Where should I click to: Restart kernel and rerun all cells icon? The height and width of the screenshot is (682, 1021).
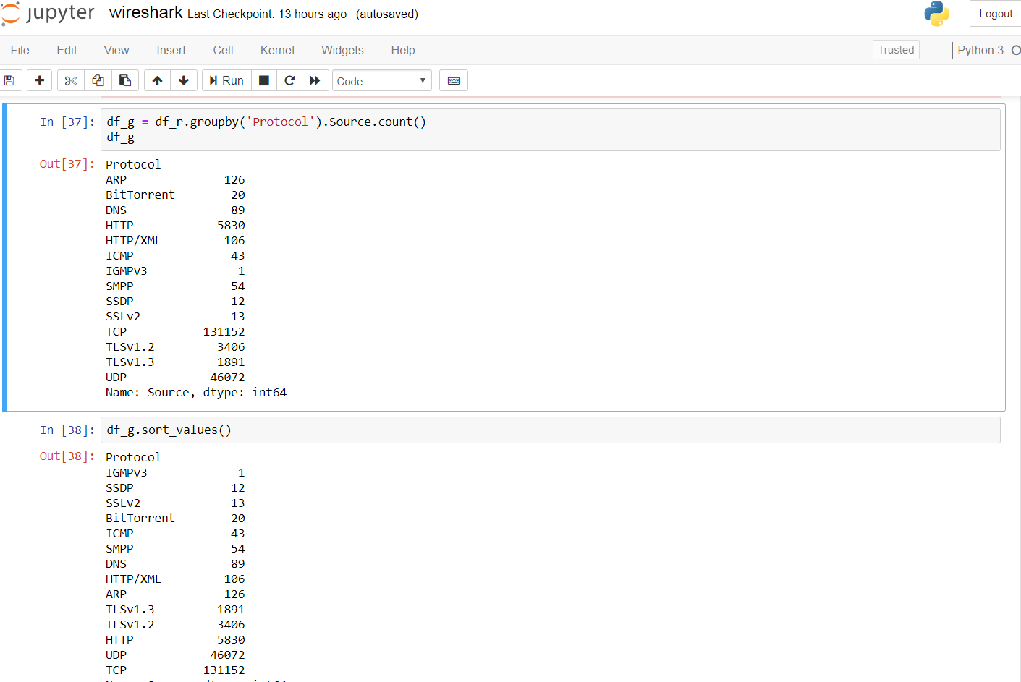(315, 80)
